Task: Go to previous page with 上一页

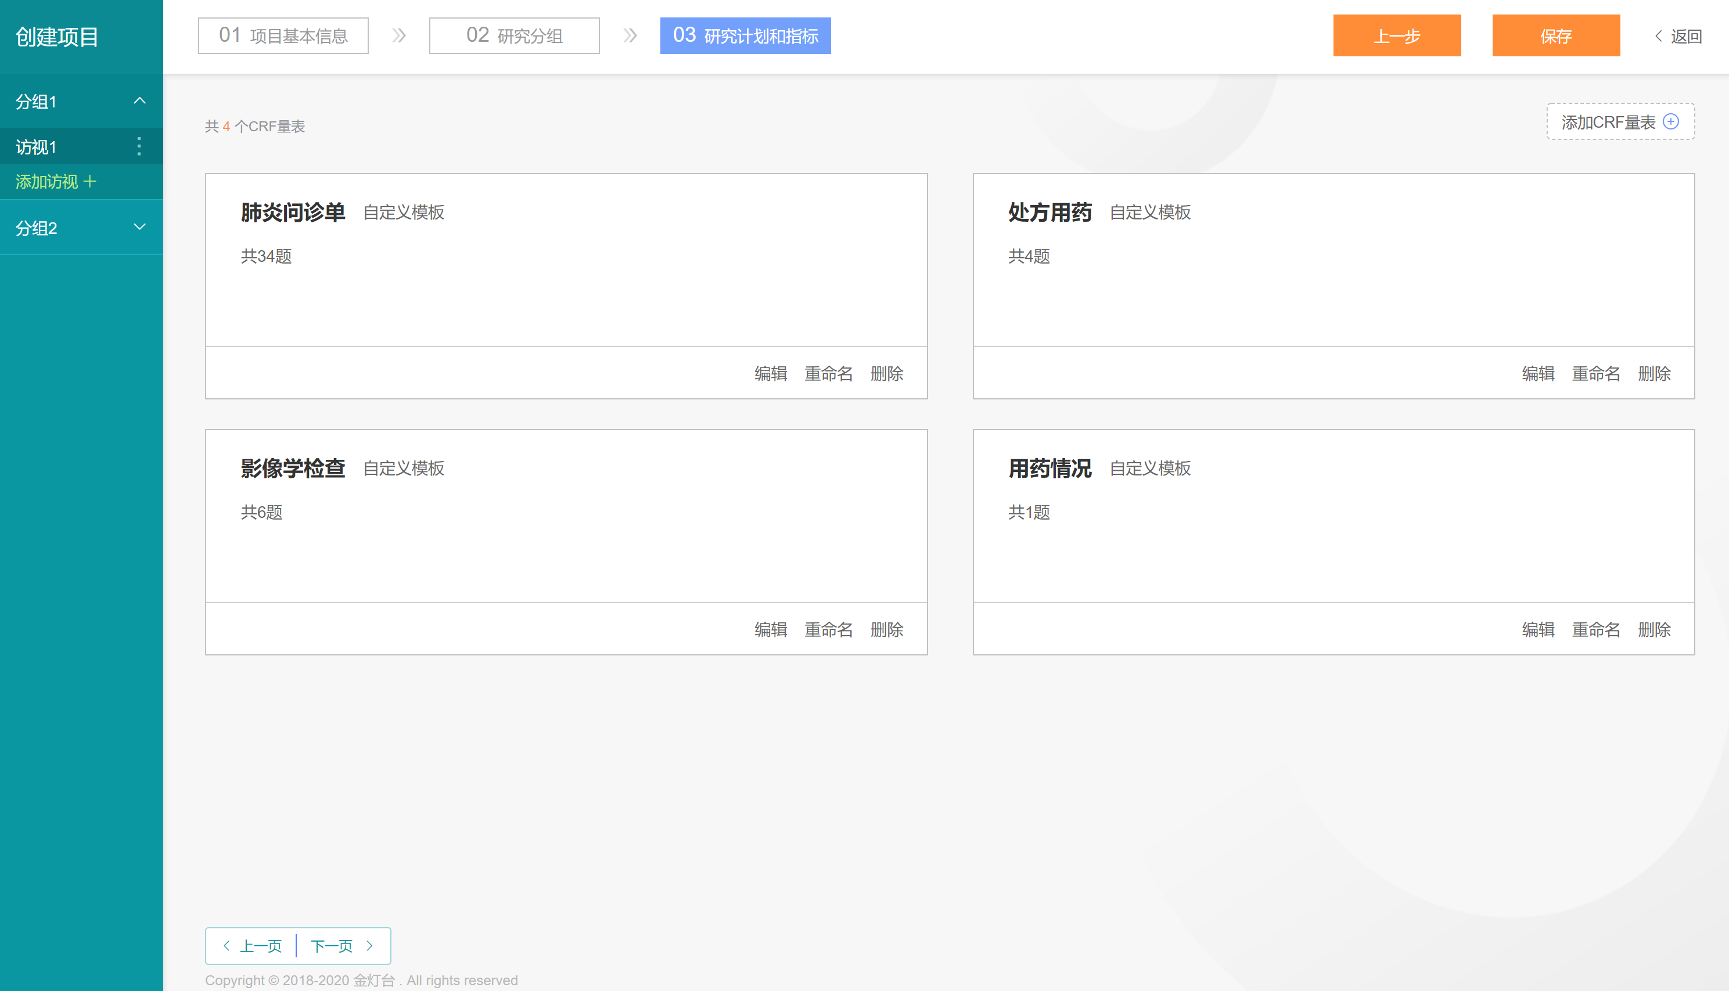Action: click(x=253, y=945)
